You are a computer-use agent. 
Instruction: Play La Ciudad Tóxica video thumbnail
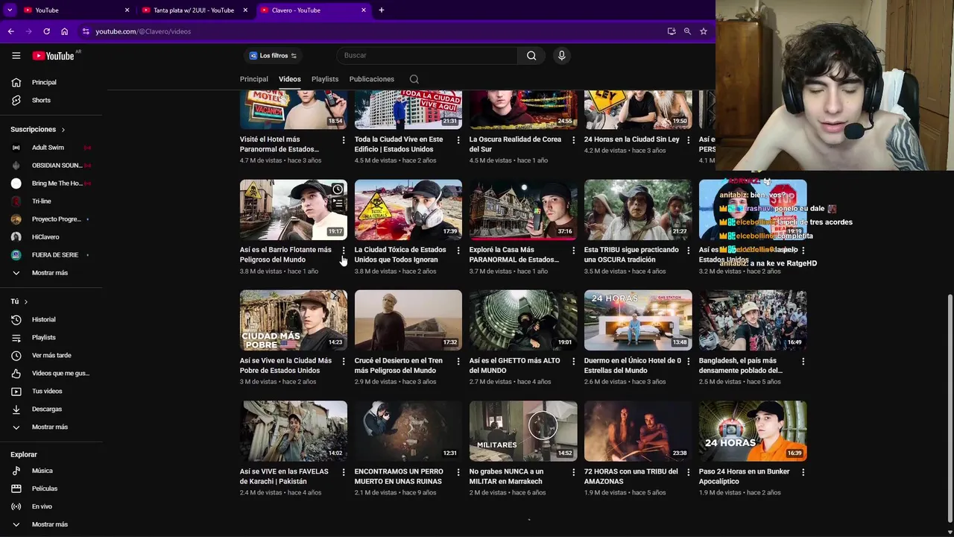point(408,210)
